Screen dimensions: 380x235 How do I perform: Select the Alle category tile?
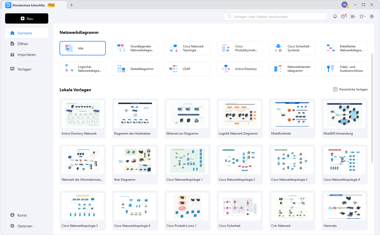(x=83, y=48)
